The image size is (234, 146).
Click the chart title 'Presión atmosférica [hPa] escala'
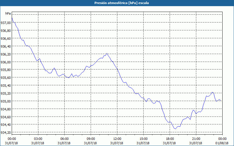[x=121, y=3]
